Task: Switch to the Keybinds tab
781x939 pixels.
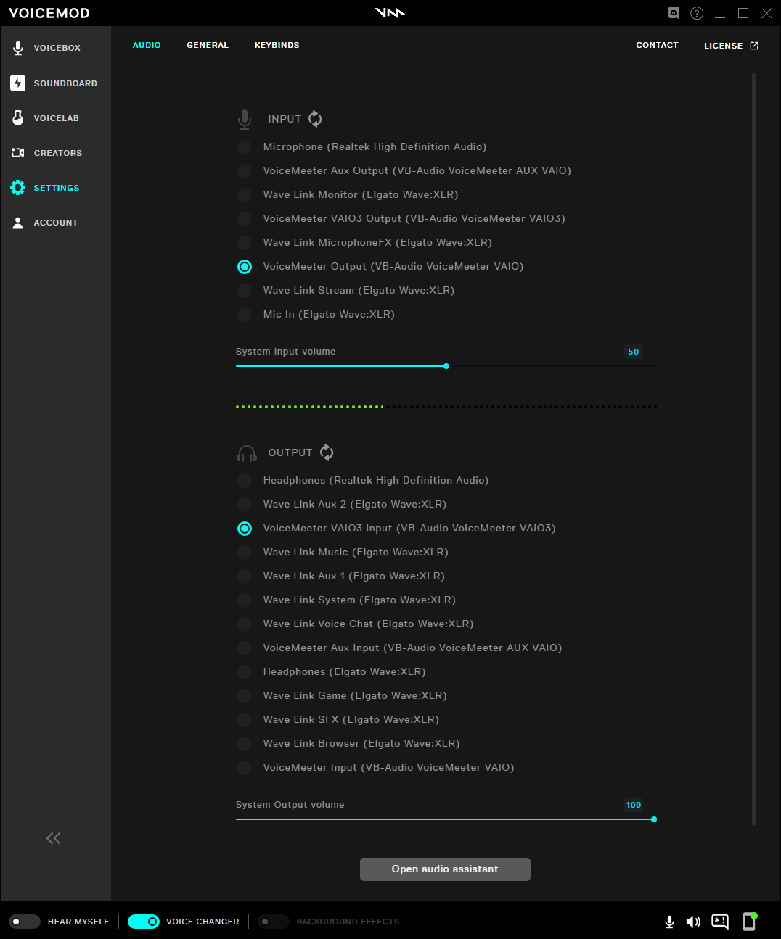Action: [x=277, y=45]
